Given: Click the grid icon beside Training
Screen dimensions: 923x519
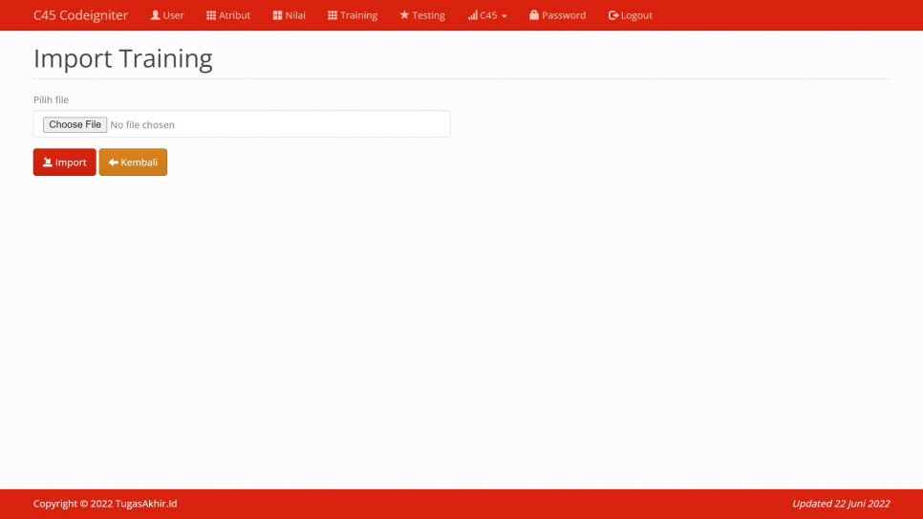Looking at the screenshot, I should 333,15.
